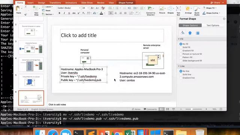Toggle Underline formatting

tap(69, 13)
